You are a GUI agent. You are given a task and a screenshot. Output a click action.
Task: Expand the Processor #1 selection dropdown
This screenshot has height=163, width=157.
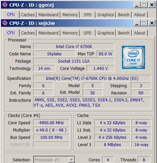[x=71, y=160]
